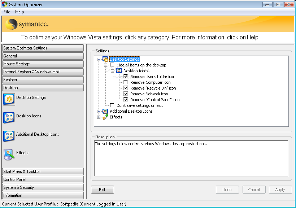Open System Optimizer Settings category

click(x=43, y=48)
